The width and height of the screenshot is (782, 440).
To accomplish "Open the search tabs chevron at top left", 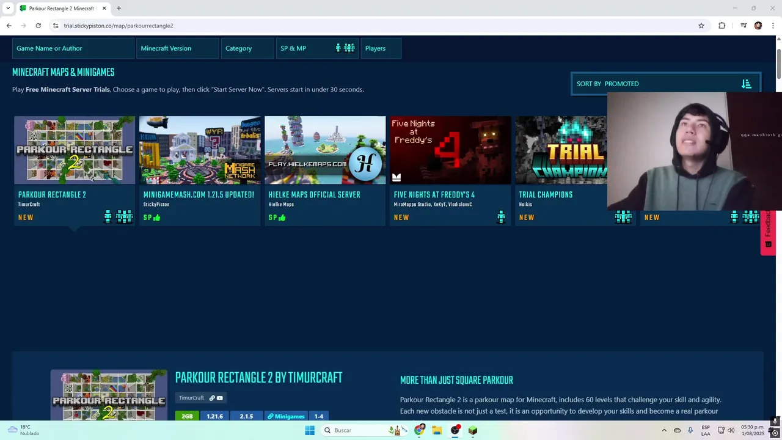I will pyautogui.click(x=8, y=8).
